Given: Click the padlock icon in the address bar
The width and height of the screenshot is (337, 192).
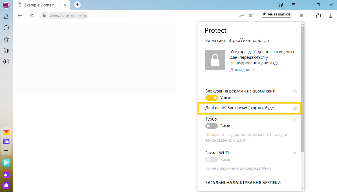Looking at the screenshot, I should pos(44,15).
